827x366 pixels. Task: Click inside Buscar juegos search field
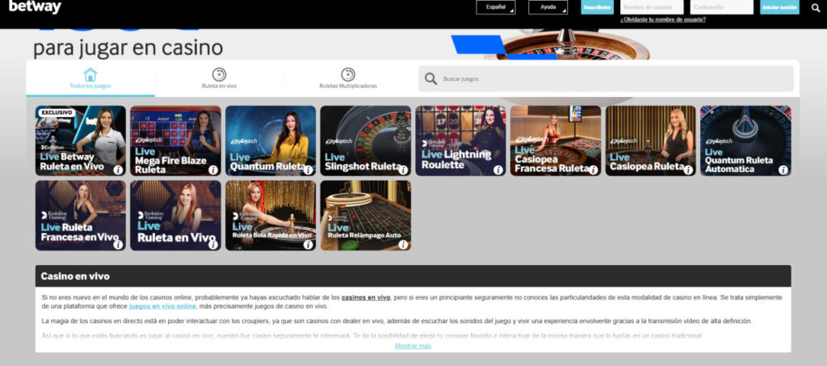point(606,78)
